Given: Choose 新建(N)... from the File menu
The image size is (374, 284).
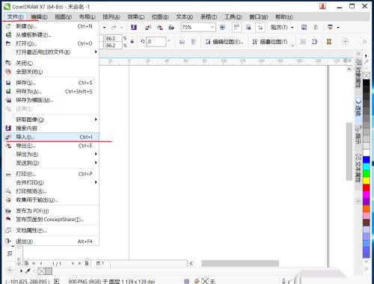Looking at the screenshot, I should 52,26.
